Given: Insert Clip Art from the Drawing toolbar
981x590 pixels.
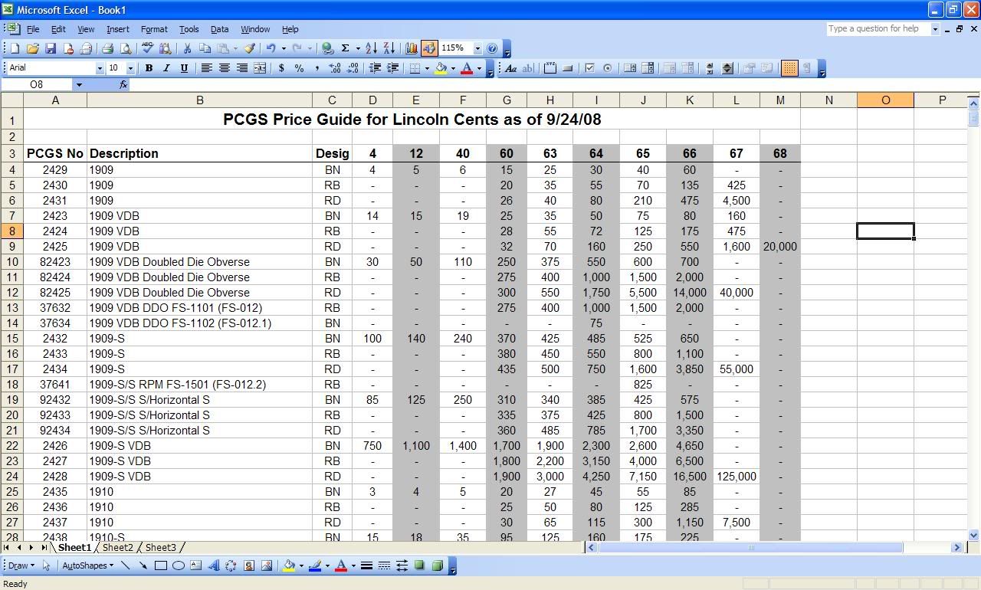Looking at the screenshot, I should click(x=249, y=565).
